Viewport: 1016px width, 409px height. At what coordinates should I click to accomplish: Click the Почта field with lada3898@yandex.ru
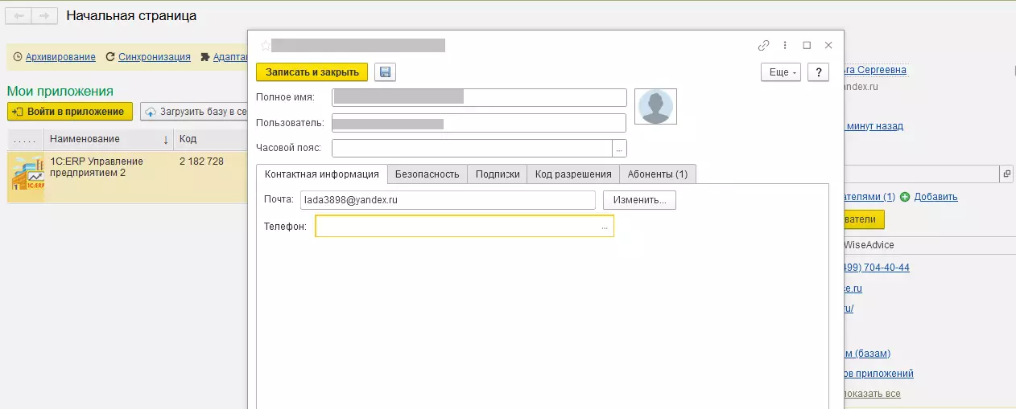[x=448, y=200]
